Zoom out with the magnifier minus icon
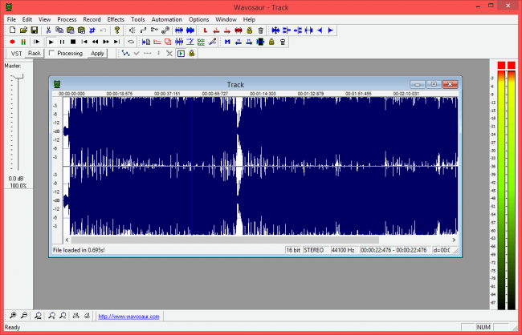522x335 pixels. (x=24, y=316)
